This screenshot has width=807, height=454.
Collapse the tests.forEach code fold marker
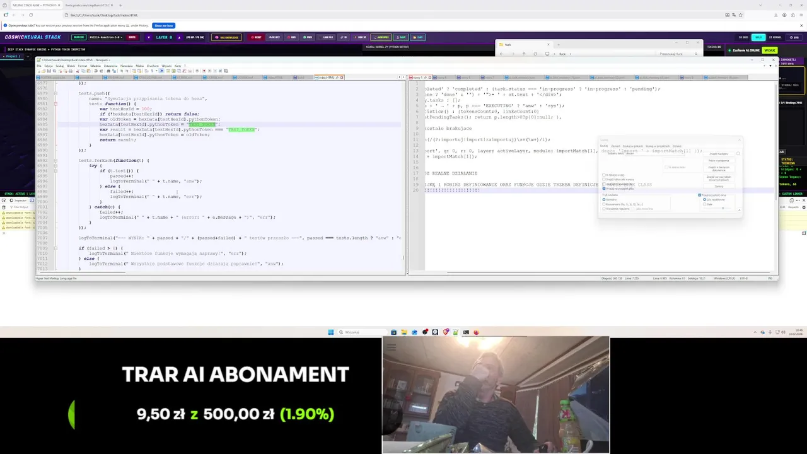[55, 160]
